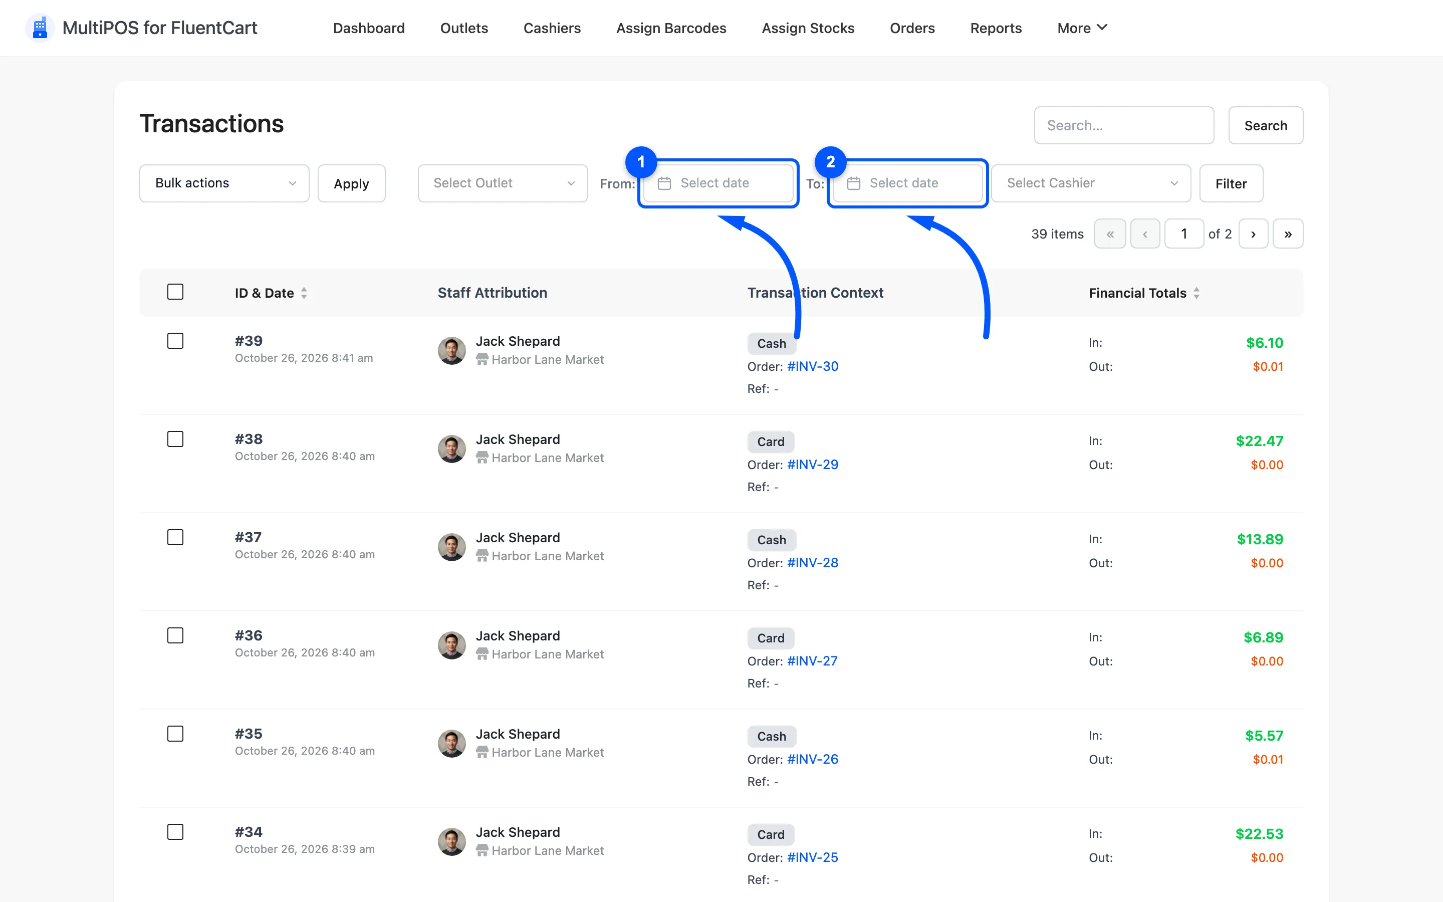Viewport: 1443px width, 902px height.
Task: Click the current page number field
Action: 1183,234
